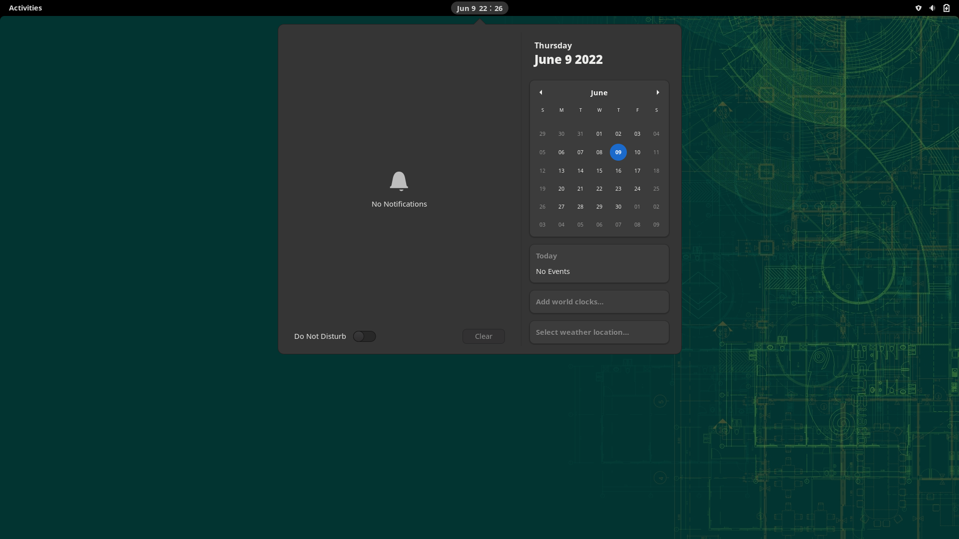Click the next month arrow
The height and width of the screenshot is (539, 959).
pyautogui.click(x=658, y=92)
